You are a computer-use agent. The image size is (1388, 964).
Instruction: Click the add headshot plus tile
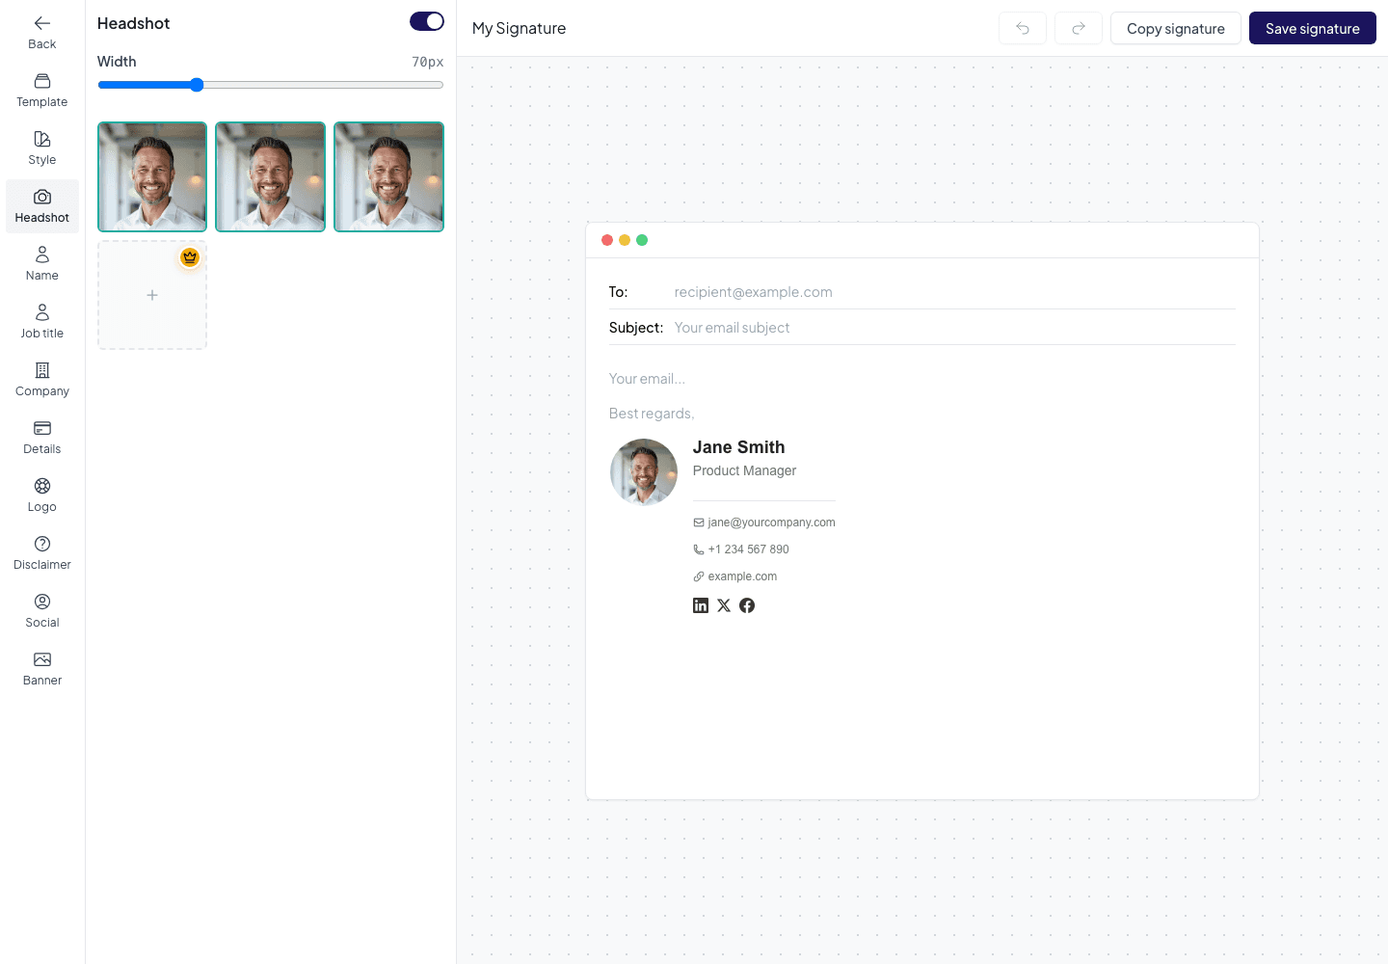(x=152, y=295)
